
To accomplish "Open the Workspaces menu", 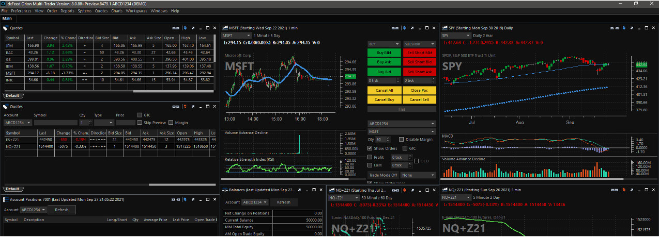I will click(x=136, y=11).
